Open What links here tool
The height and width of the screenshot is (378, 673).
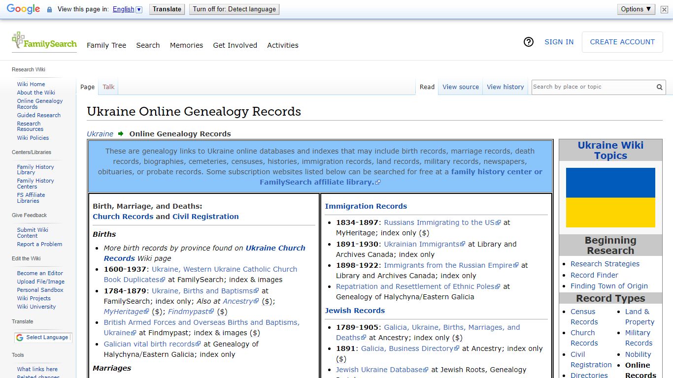(37, 369)
